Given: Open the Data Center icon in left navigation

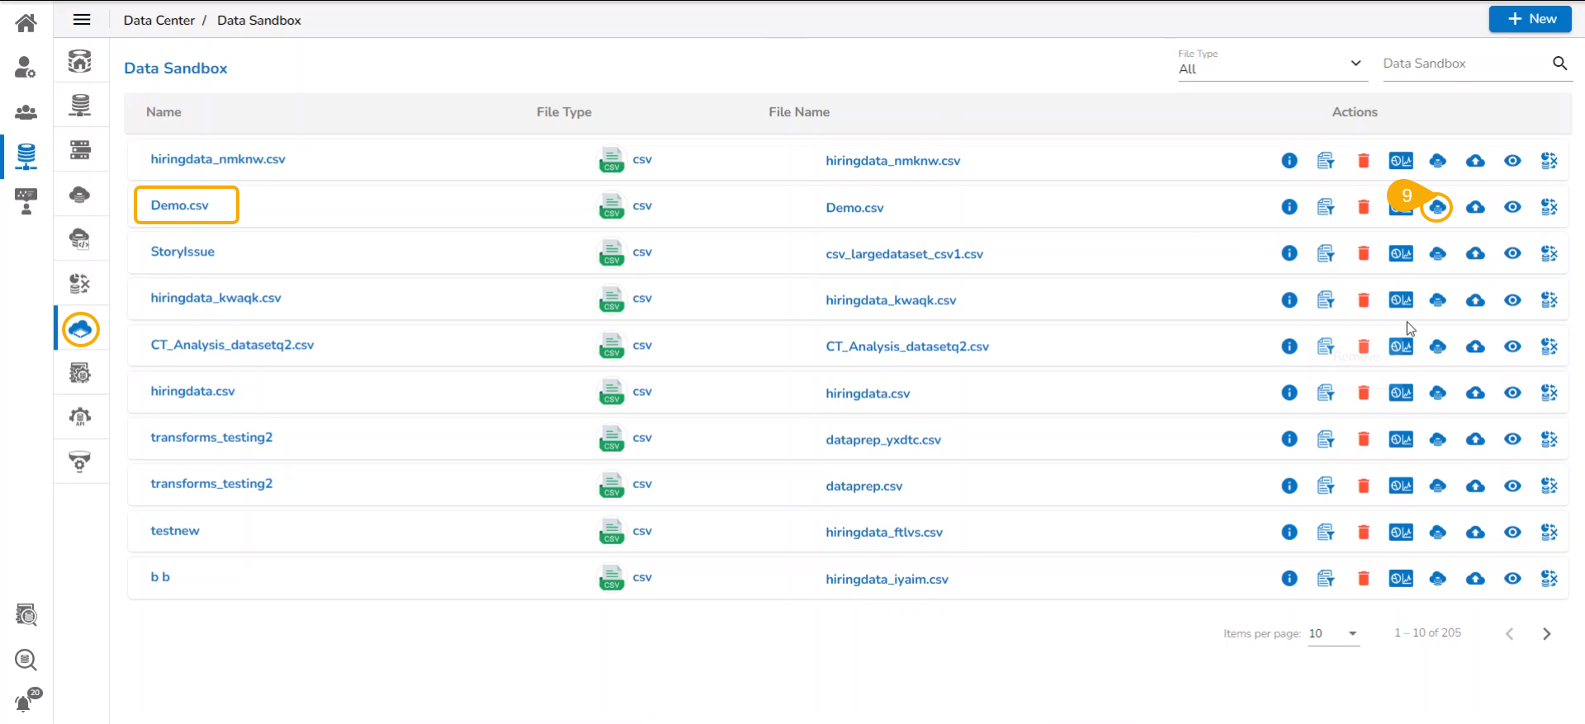Looking at the screenshot, I should (26, 155).
